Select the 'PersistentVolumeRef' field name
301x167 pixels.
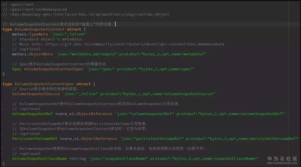point(35,139)
